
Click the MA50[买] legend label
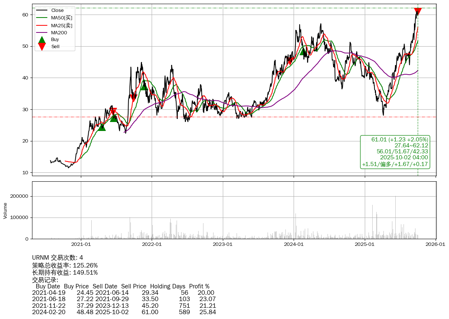point(61,18)
